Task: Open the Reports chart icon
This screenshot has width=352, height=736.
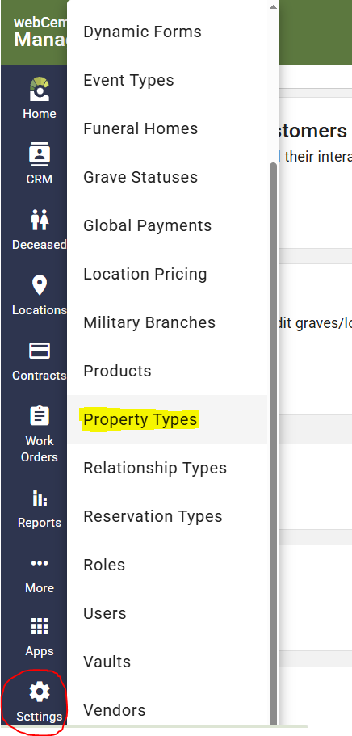Action: [x=40, y=498]
